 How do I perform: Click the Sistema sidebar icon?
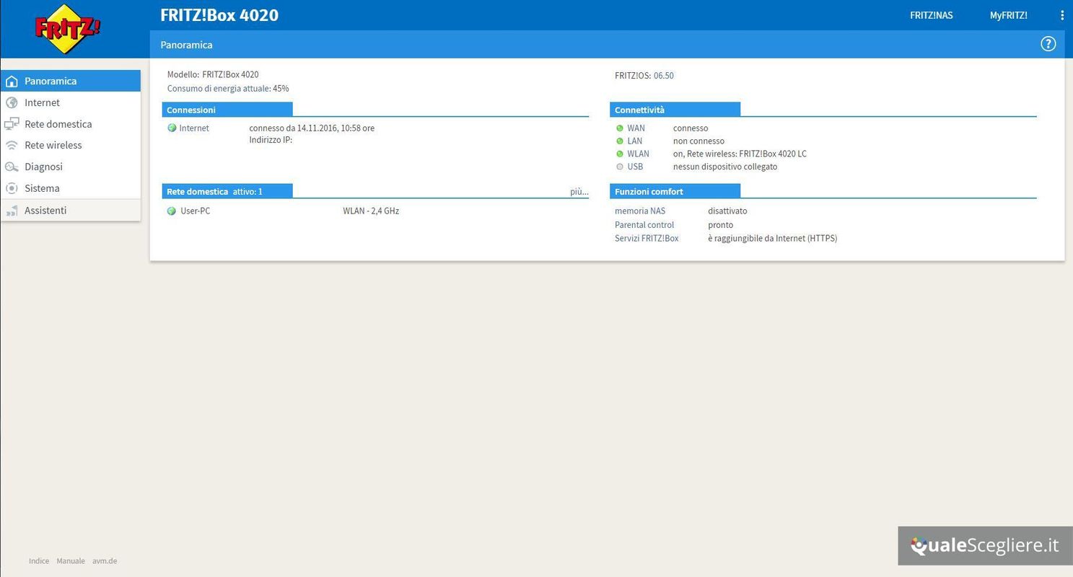12,188
